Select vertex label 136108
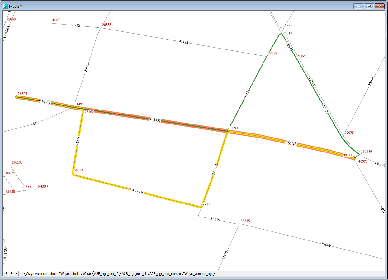The width and height of the screenshot is (388, 280). pyautogui.click(x=17, y=162)
